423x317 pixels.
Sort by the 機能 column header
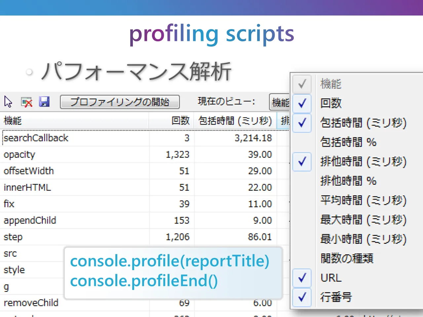(x=74, y=121)
